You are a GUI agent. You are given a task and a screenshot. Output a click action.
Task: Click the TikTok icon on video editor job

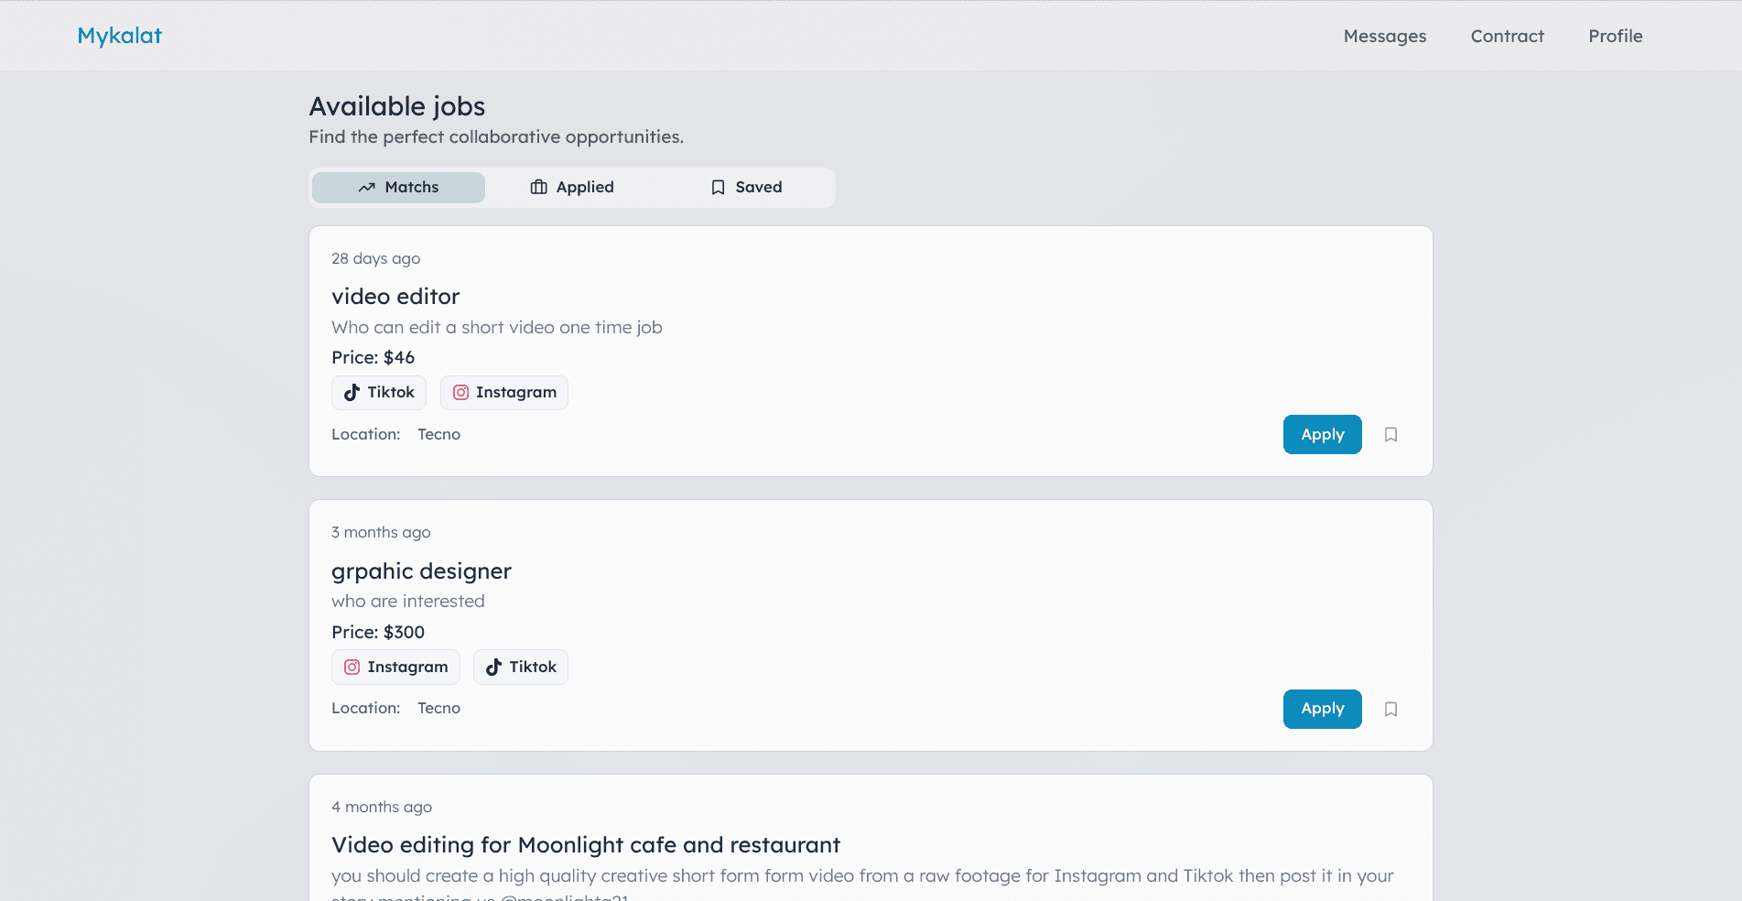(x=352, y=393)
